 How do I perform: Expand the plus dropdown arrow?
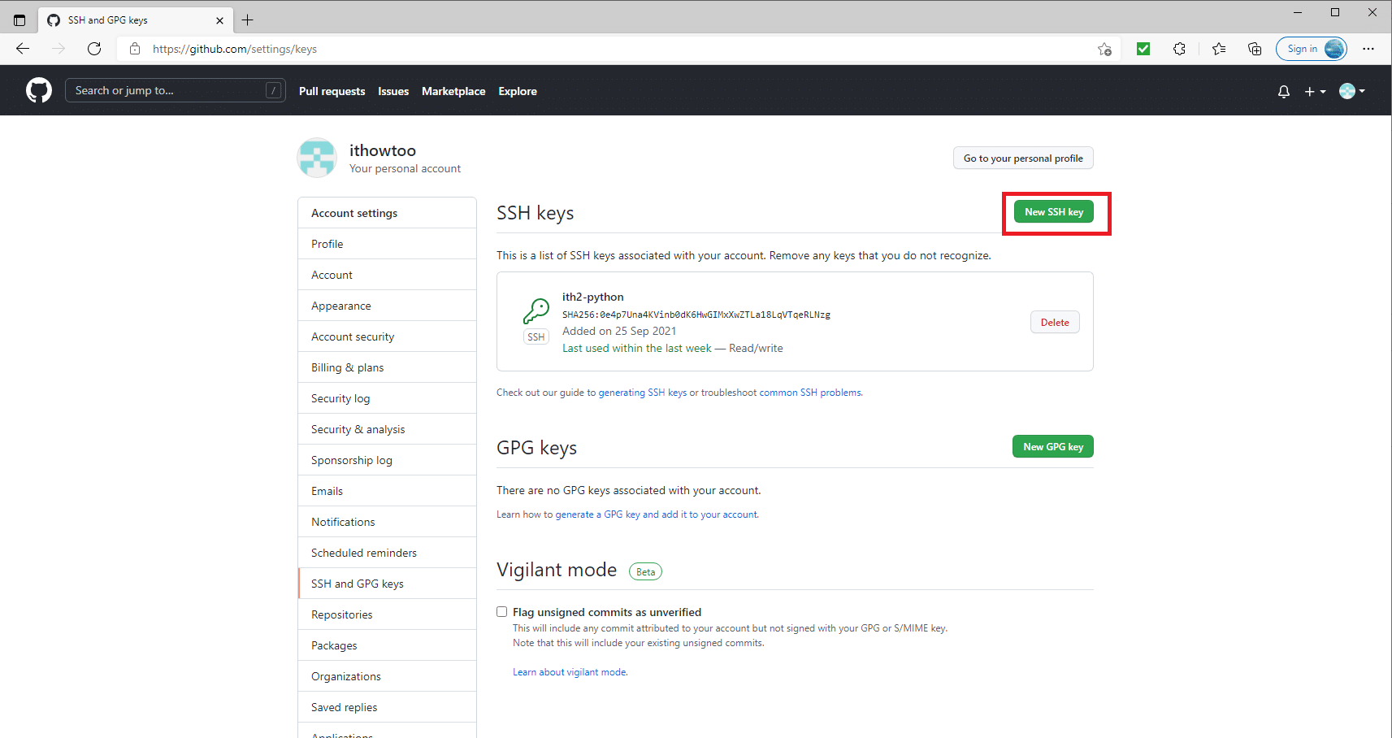(x=1321, y=92)
